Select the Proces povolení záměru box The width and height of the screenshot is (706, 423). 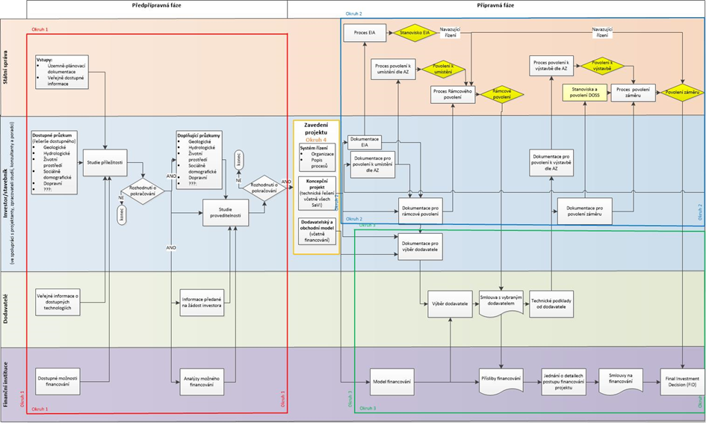pos(633,93)
